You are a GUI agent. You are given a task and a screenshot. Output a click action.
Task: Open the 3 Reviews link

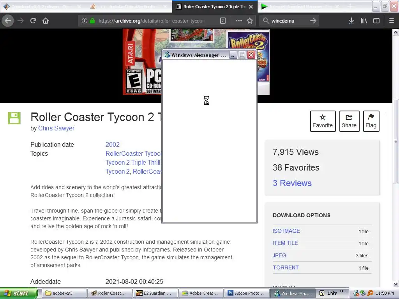coord(292,183)
